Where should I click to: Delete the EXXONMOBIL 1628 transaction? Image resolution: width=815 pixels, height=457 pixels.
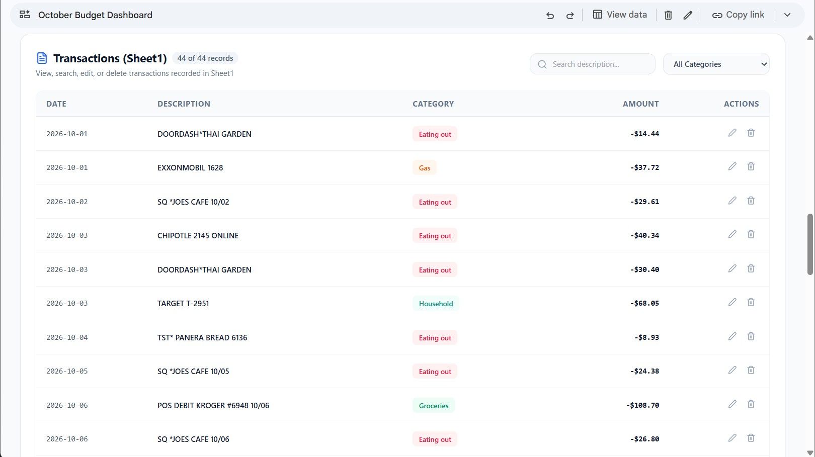[x=751, y=166]
